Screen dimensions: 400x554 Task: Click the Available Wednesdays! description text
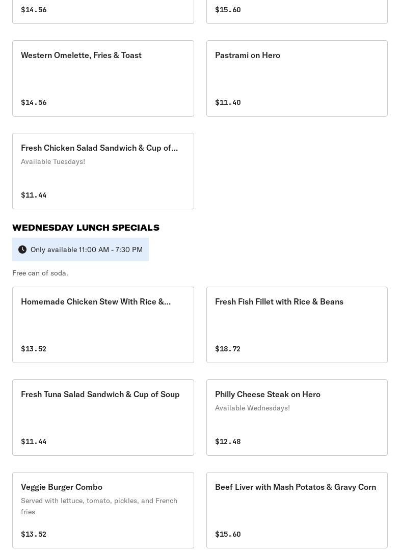pyautogui.click(x=253, y=408)
